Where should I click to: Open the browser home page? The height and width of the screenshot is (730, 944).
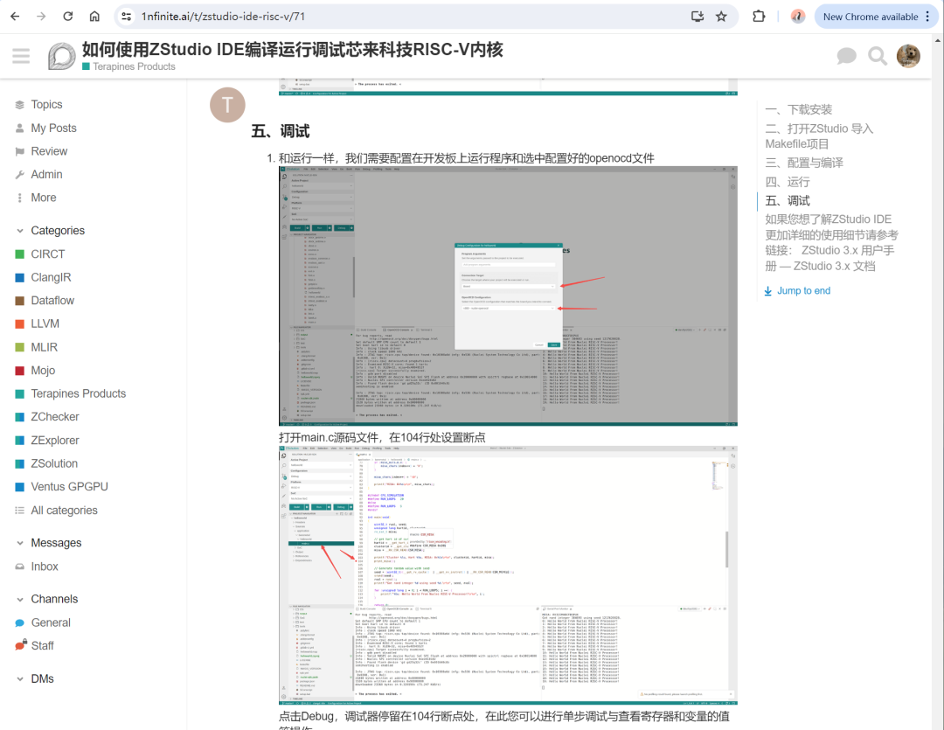click(x=94, y=17)
